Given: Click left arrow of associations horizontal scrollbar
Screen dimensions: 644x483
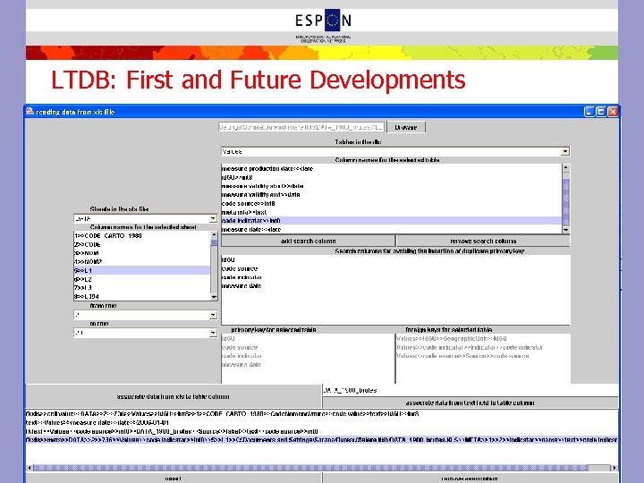Looking at the screenshot, I should [x=30, y=468].
